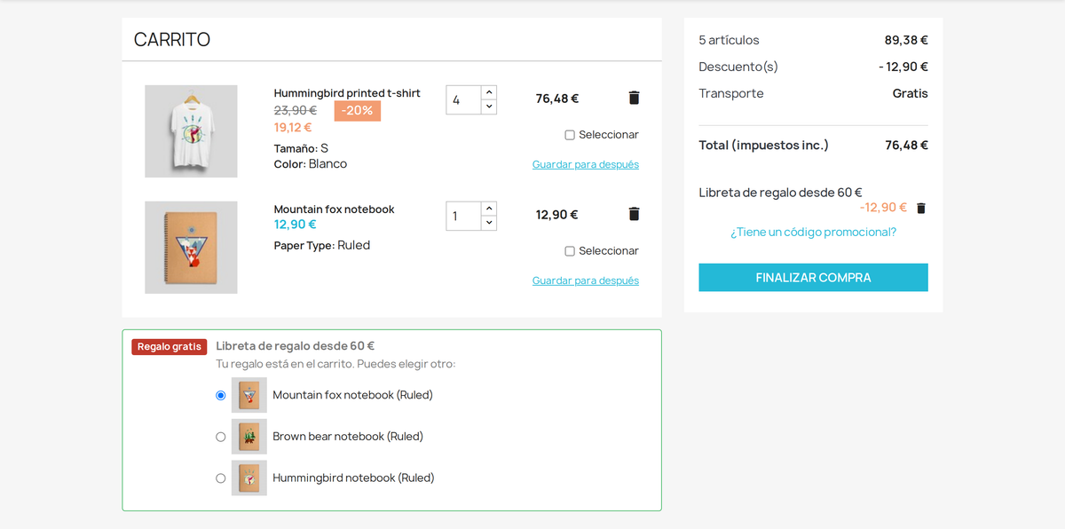The height and width of the screenshot is (529, 1065).
Task: Click the orange -12,90 € voucher amount
Action: point(883,208)
